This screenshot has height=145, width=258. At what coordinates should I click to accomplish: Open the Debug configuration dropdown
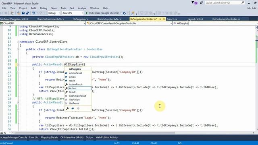(x=54, y=13)
